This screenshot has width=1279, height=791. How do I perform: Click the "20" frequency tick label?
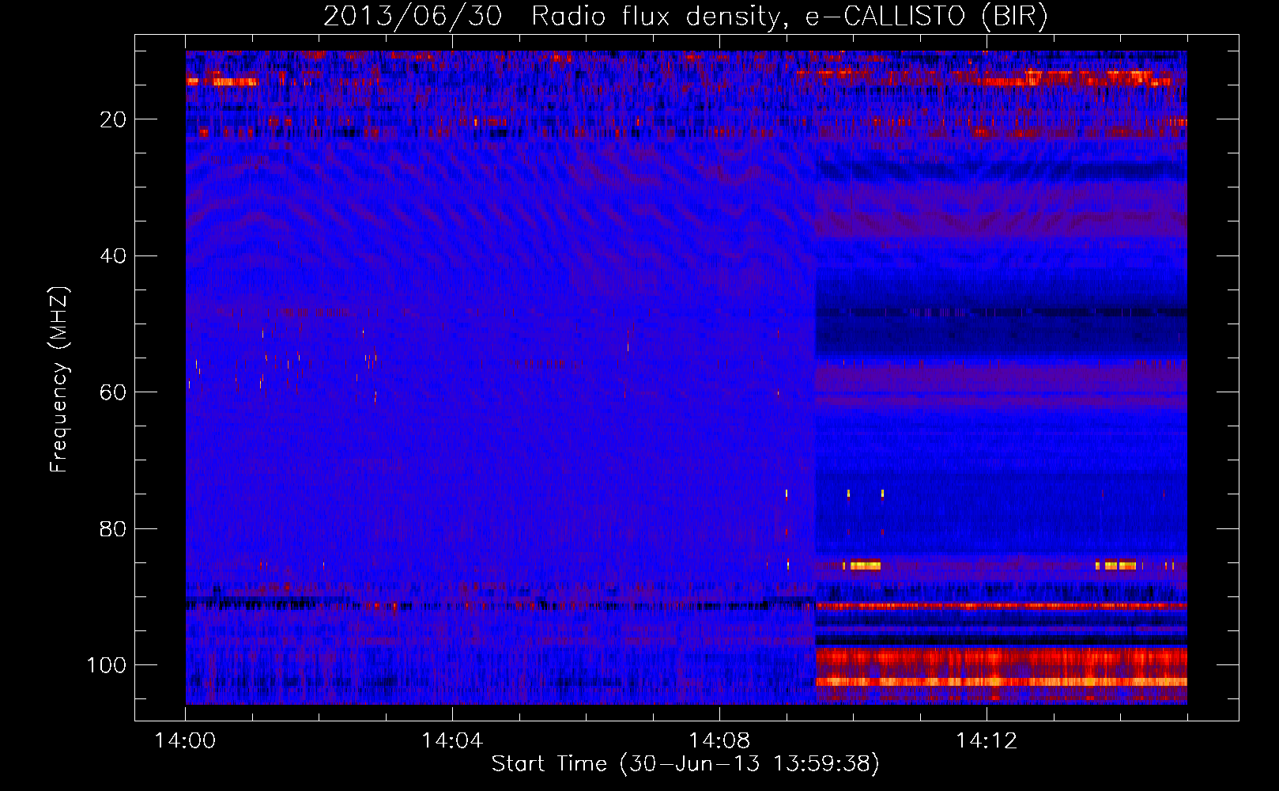(x=113, y=119)
